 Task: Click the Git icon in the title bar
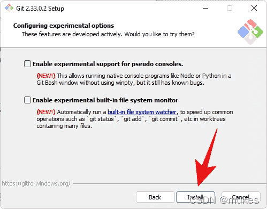(9, 8)
